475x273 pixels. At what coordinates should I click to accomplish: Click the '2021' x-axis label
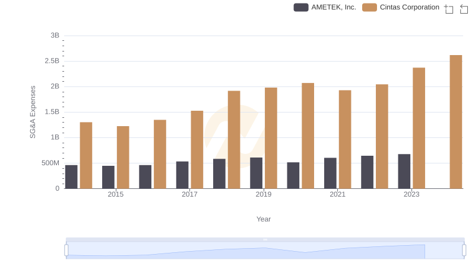point(337,194)
